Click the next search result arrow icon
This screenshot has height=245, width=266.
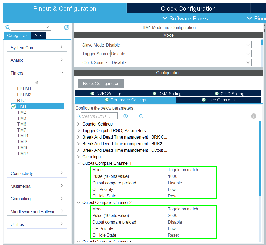click(141, 116)
